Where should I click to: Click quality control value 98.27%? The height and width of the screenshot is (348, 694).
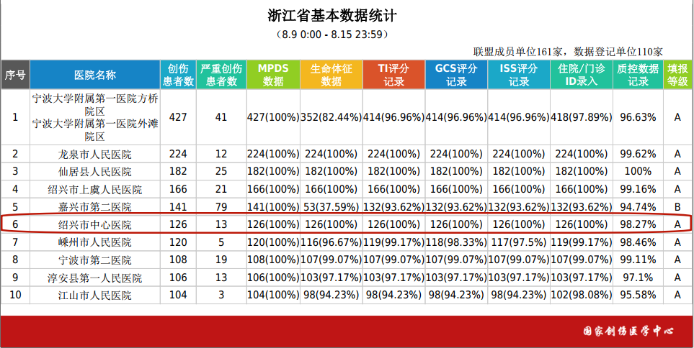[638, 224]
